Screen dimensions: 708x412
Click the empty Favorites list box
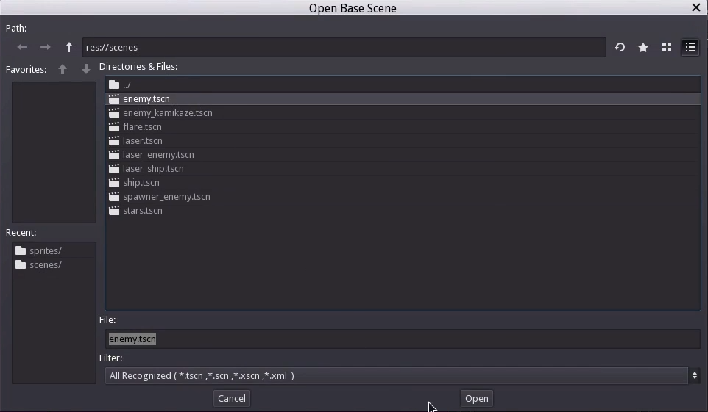[x=54, y=152]
